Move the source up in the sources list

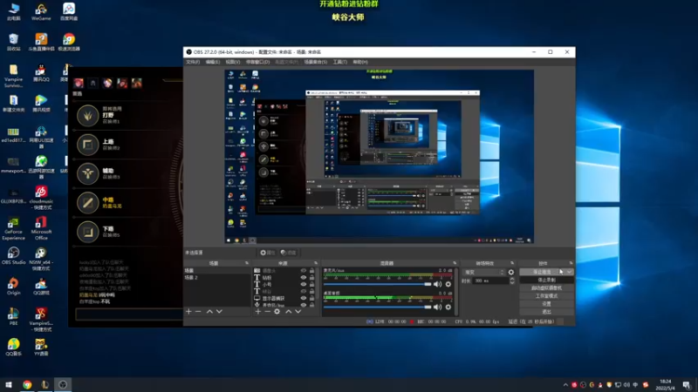point(288,312)
